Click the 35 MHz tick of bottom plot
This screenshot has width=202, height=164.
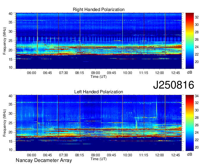10,104
